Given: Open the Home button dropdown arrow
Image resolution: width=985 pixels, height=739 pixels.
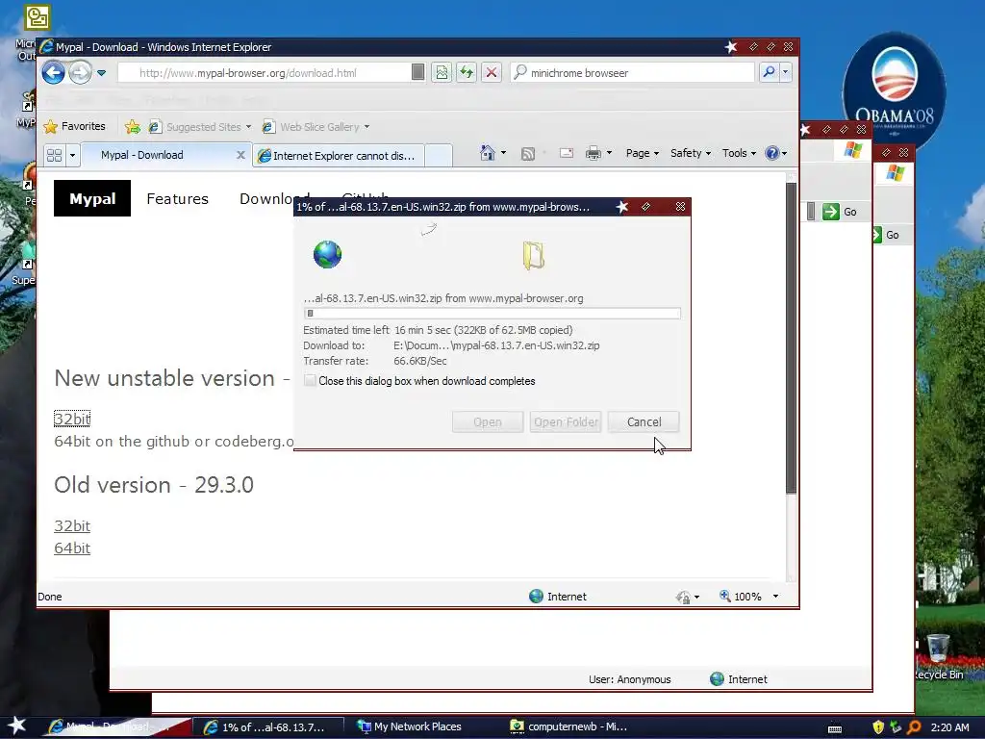Looking at the screenshot, I should coord(503,153).
